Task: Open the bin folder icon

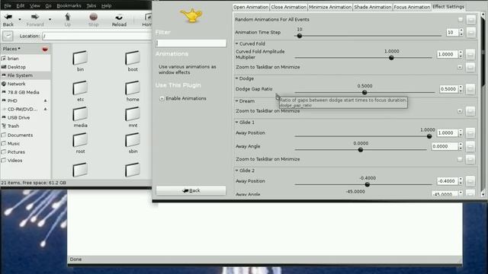Action: (x=80, y=58)
